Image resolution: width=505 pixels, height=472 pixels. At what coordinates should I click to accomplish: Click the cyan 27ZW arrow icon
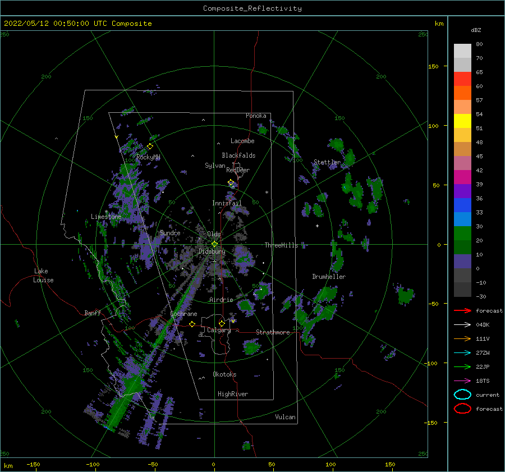tap(462, 353)
